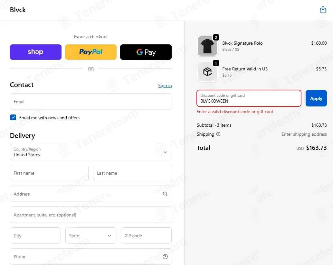Click the Express checkout heading
Viewport: 333px width, 265px height.
pyautogui.click(x=91, y=37)
